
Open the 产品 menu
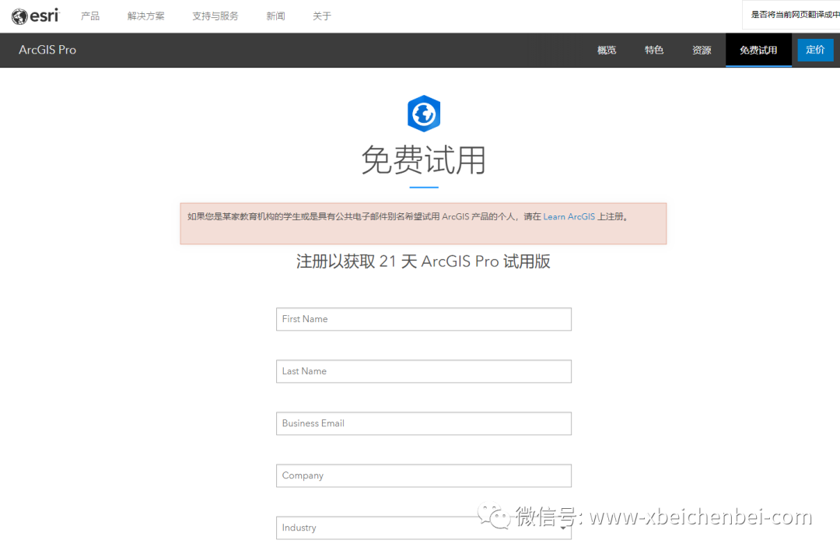point(90,16)
